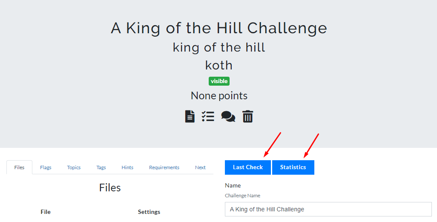The width and height of the screenshot is (437, 222).
Task: Select the Topics tab
Action: pyautogui.click(x=74, y=167)
